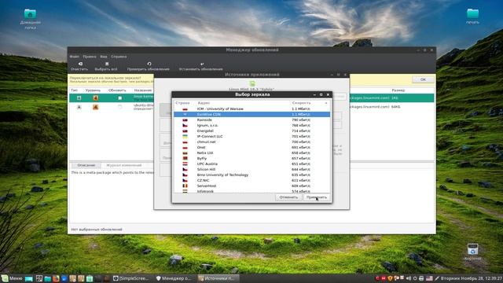Select the ServerHost mirror row
The width and height of the screenshot is (503, 283).
pos(251,186)
